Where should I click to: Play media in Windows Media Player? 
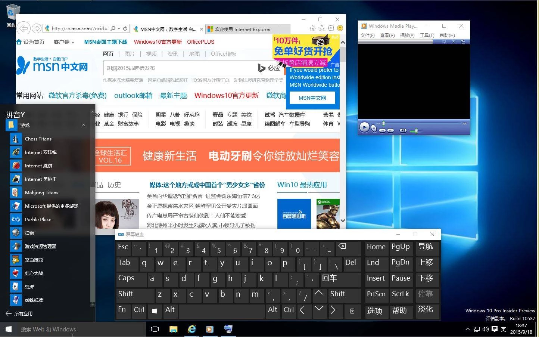click(x=364, y=127)
